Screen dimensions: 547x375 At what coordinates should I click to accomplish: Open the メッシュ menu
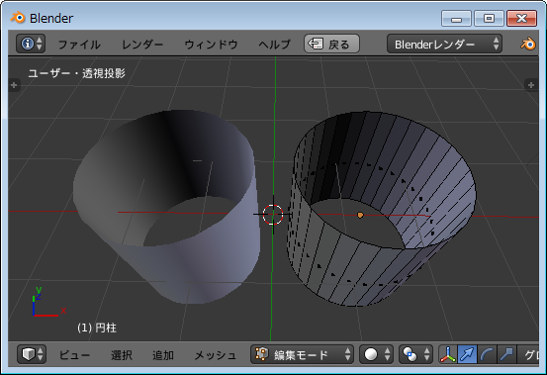click(215, 355)
